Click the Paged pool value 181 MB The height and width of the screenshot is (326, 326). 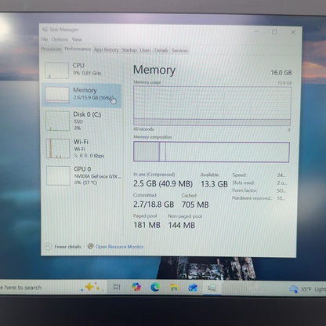point(147,225)
